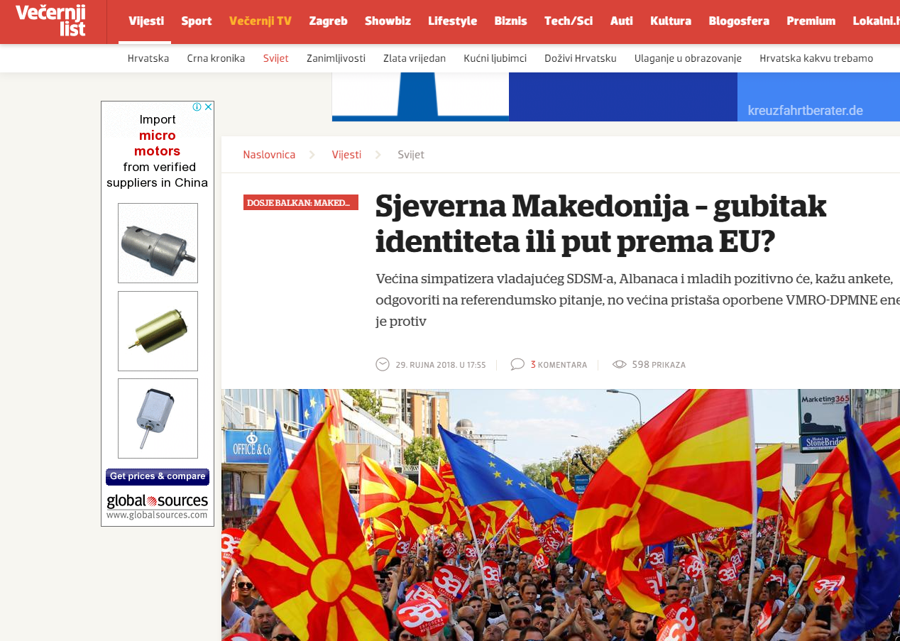This screenshot has width=900, height=641.
Task: Click the Dosje Balkan red tag
Action: (x=301, y=202)
